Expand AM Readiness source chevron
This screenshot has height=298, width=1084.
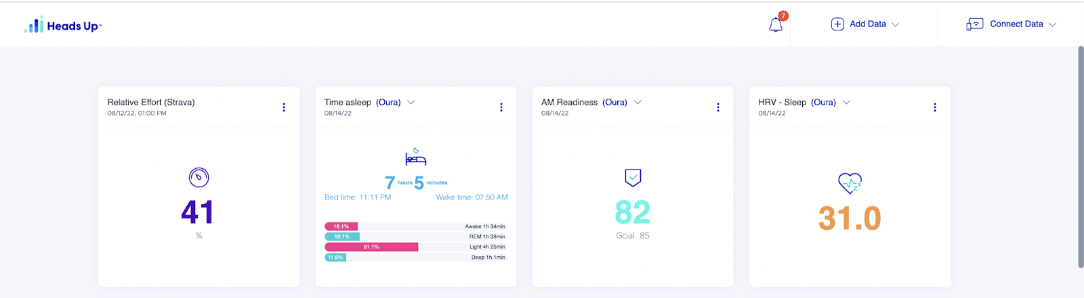[x=638, y=103]
